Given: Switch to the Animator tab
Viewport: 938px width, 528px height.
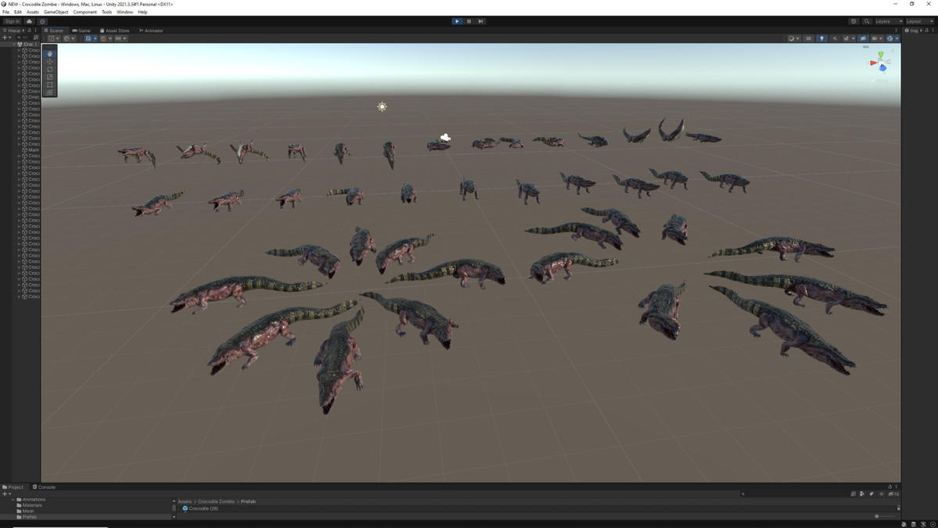Looking at the screenshot, I should point(152,31).
